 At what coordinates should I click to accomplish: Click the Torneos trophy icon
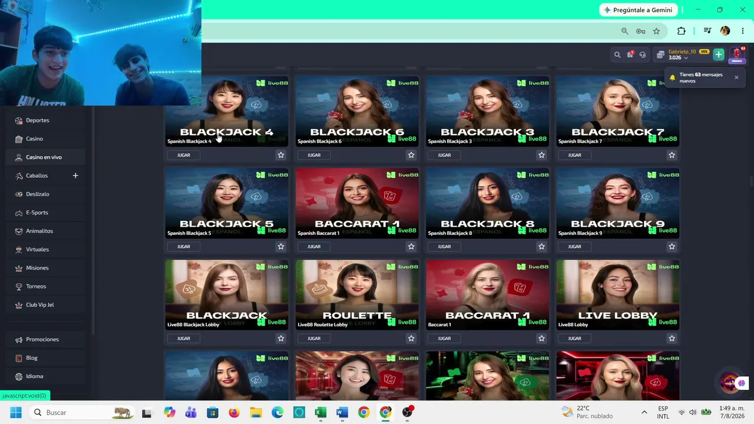(19, 286)
